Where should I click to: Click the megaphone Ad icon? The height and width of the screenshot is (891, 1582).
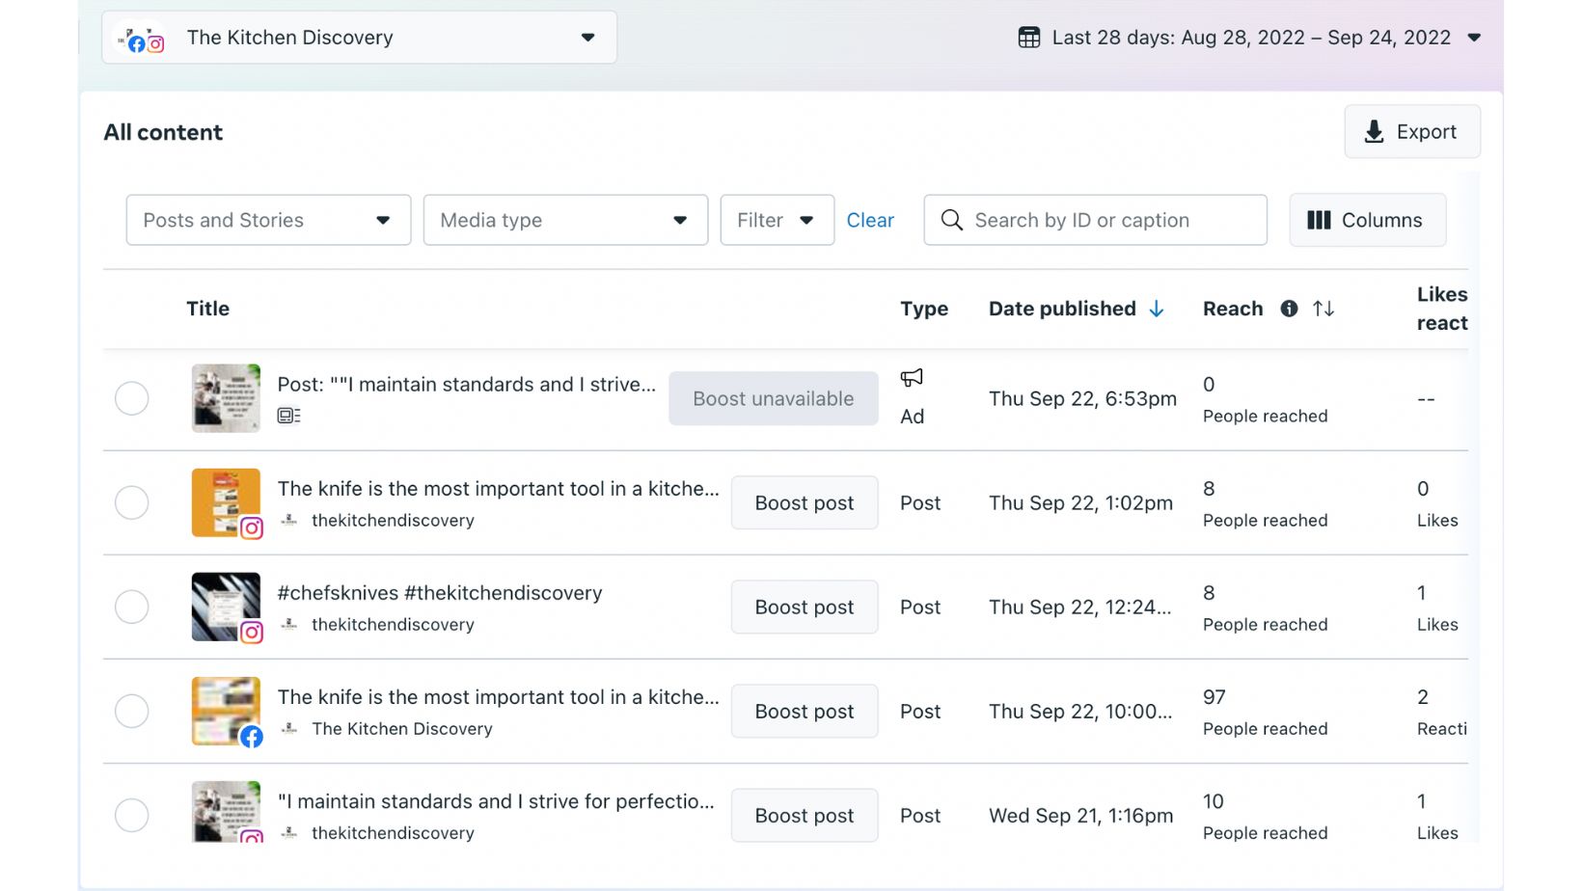pos(912,378)
